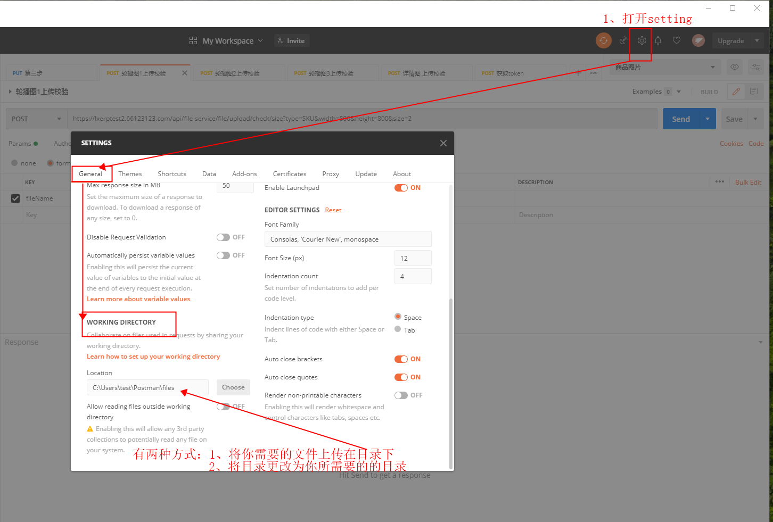Uncheck the fileName parameter checkbox
This screenshot has width=773, height=522.
click(x=15, y=198)
